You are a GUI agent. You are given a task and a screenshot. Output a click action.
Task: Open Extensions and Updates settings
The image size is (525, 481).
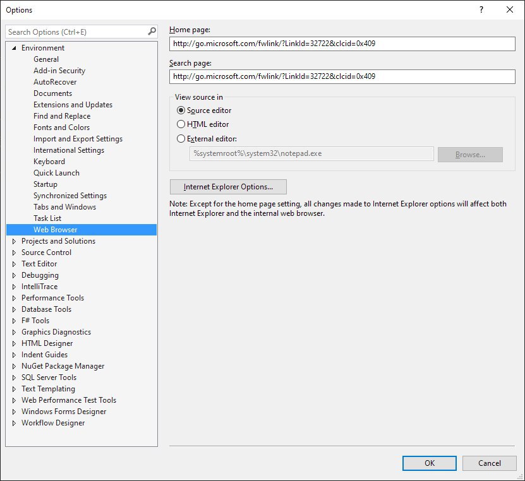coord(73,105)
